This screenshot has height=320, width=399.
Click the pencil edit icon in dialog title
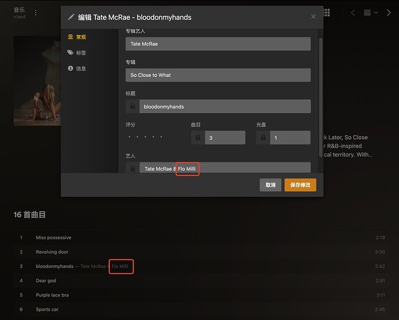pyautogui.click(x=71, y=17)
